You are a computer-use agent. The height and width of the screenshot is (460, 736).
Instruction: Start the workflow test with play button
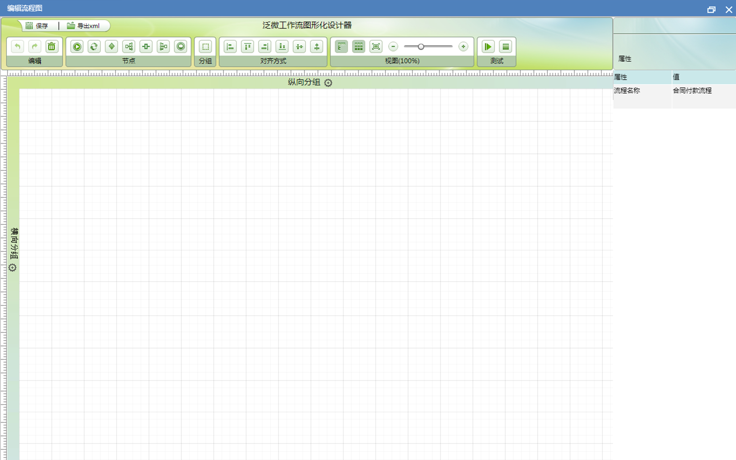(x=488, y=47)
